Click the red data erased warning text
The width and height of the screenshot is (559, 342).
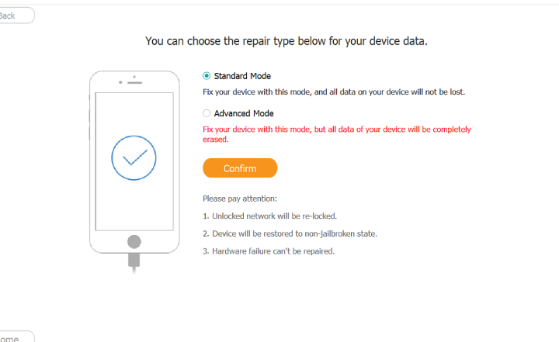[337, 134]
